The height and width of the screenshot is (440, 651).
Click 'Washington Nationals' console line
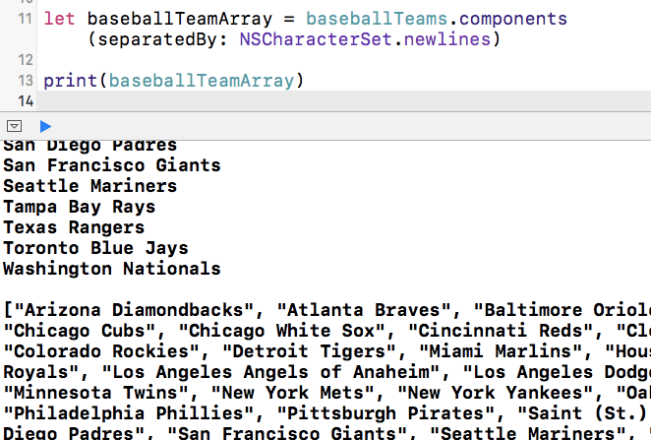[x=111, y=269]
